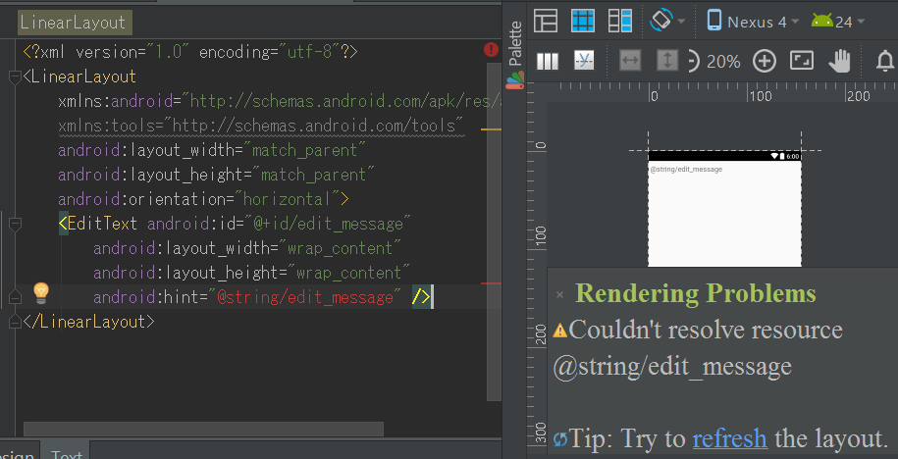Collapse the LinearLayout opening tag fold

point(15,76)
